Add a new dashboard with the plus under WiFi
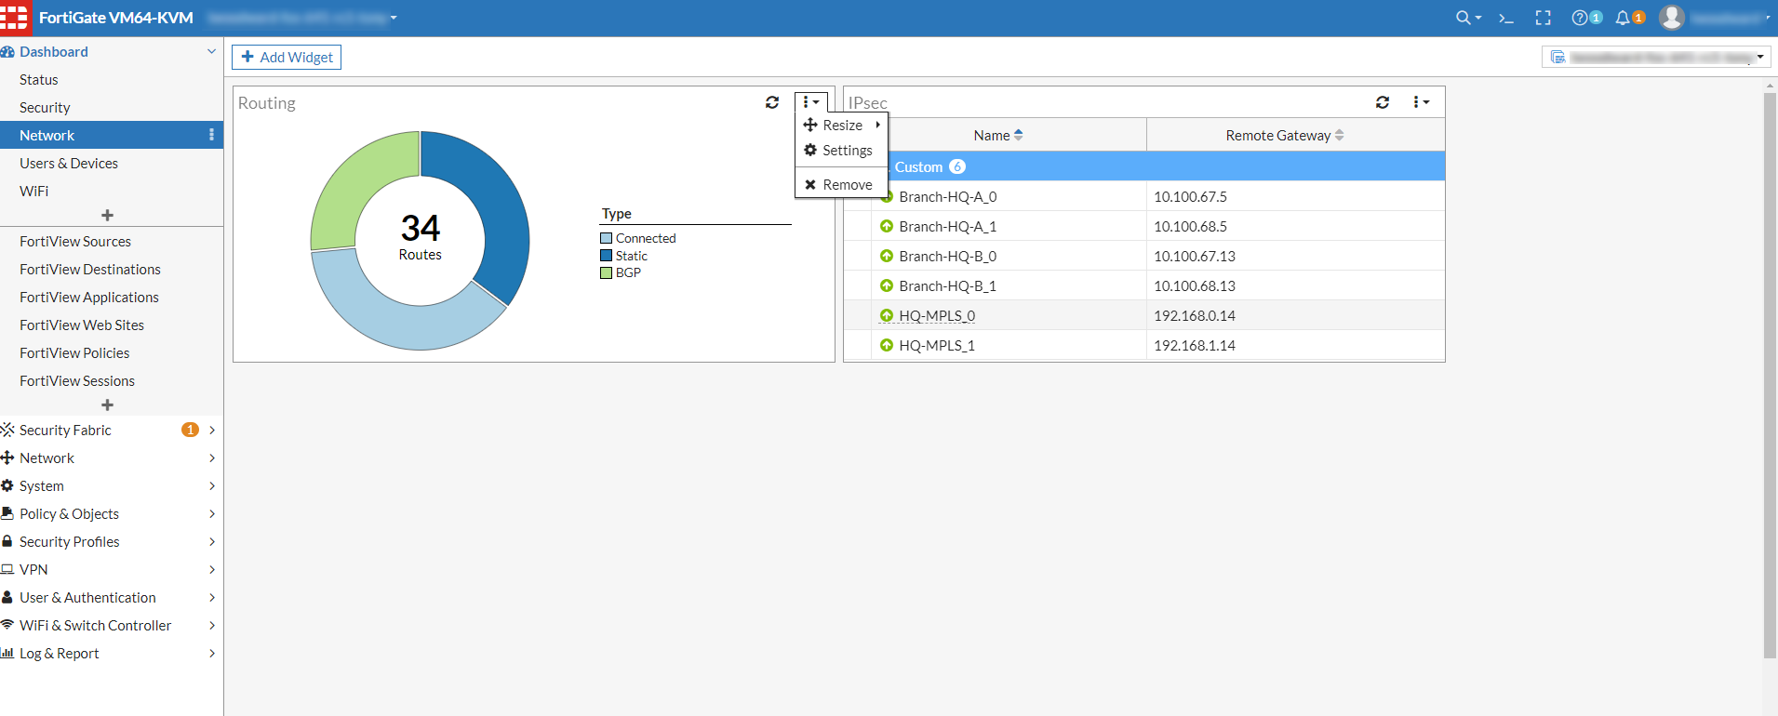 pos(108,215)
